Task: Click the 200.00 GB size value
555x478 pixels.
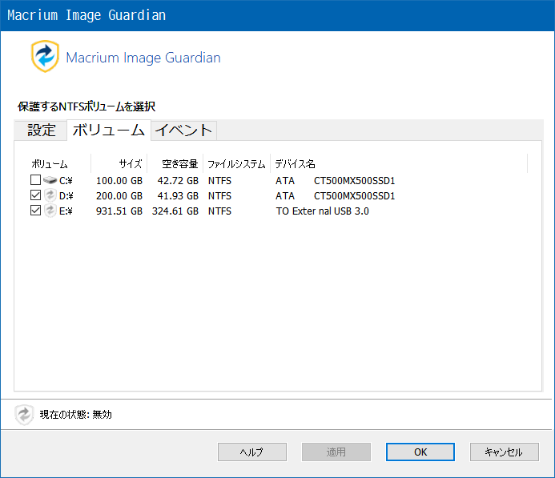Action: coord(119,195)
